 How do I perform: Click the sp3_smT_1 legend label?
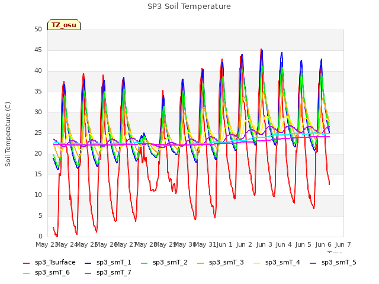(x=114, y=262)
